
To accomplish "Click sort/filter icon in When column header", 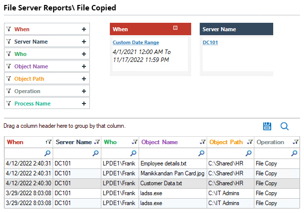I will 48,142.
